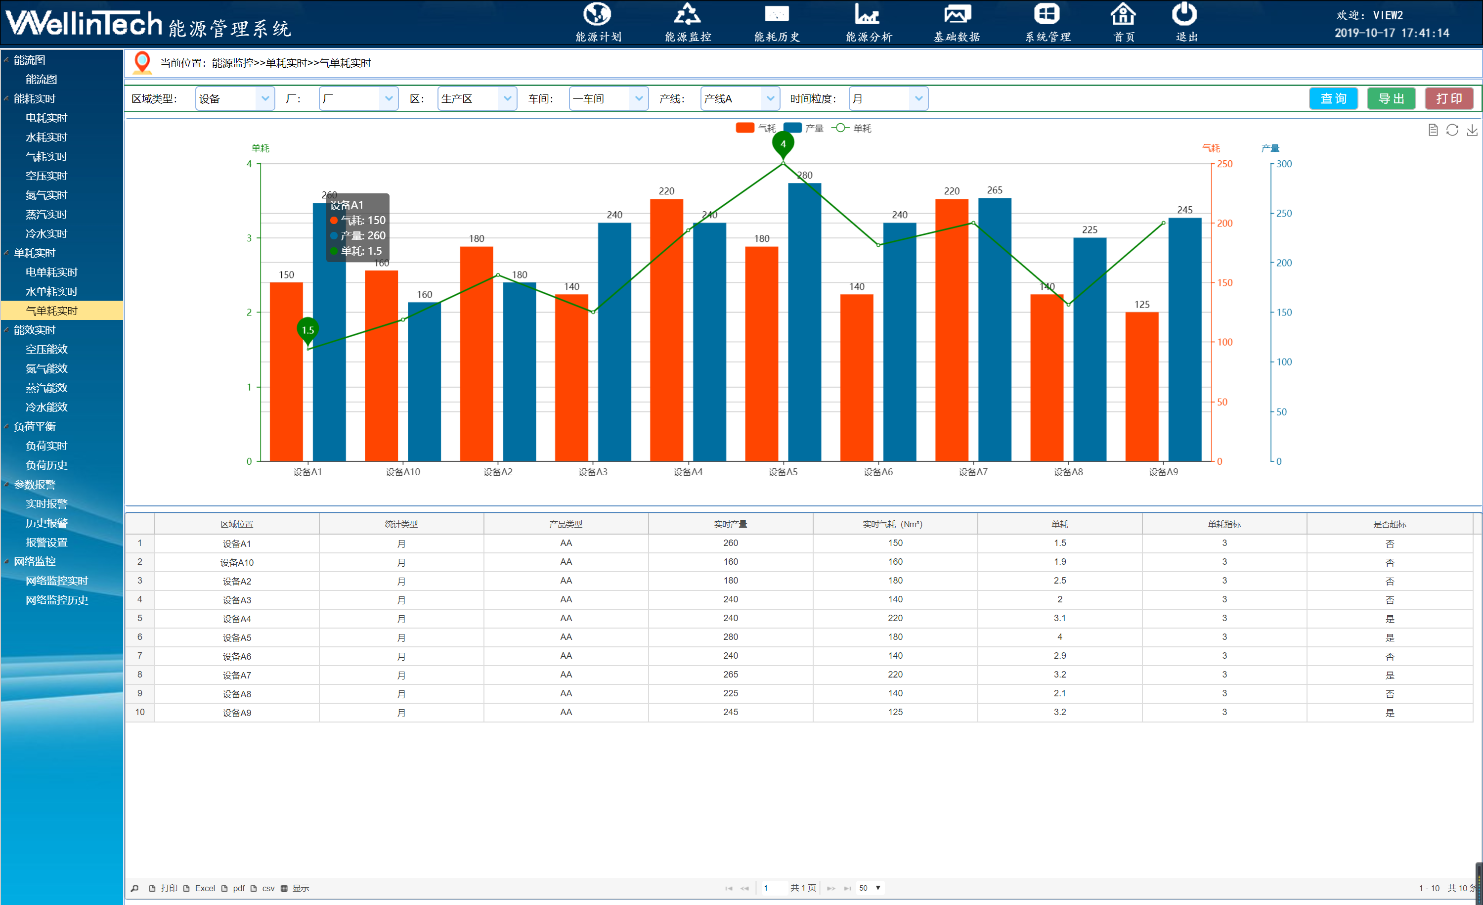
Task: Open chart data view icon
Action: point(1433,130)
